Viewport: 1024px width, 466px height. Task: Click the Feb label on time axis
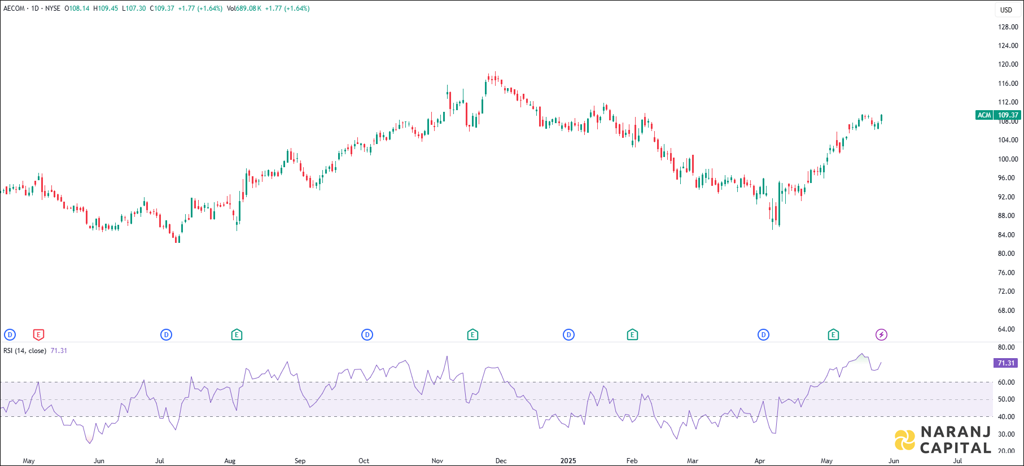[x=632, y=461]
